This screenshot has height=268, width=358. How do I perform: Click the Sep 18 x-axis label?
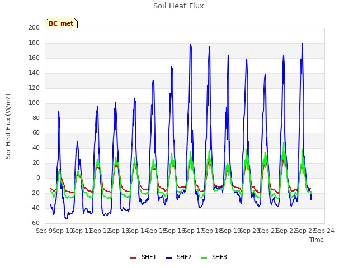(213, 231)
